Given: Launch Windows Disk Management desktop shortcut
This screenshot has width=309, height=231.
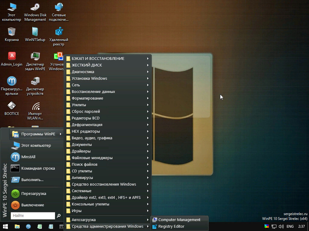Looking at the screenshot, I should (35, 12).
